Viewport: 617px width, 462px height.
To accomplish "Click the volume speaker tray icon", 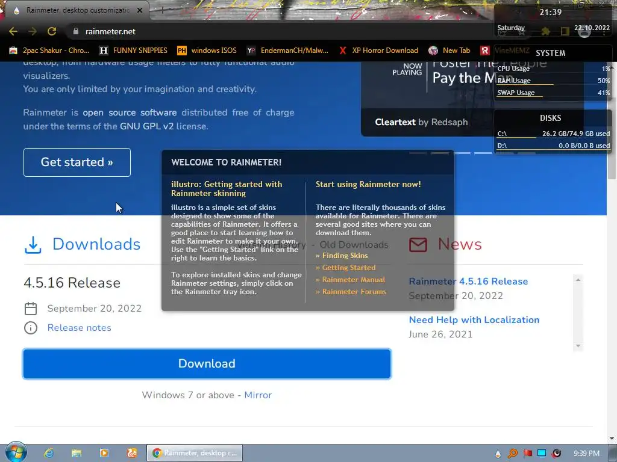I will click(x=556, y=454).
